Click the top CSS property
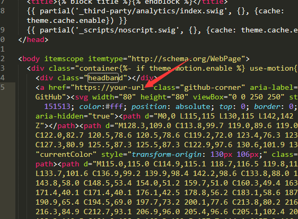This screenshot has height=219, width=298. pyautogui.click(x=225, y=106)
